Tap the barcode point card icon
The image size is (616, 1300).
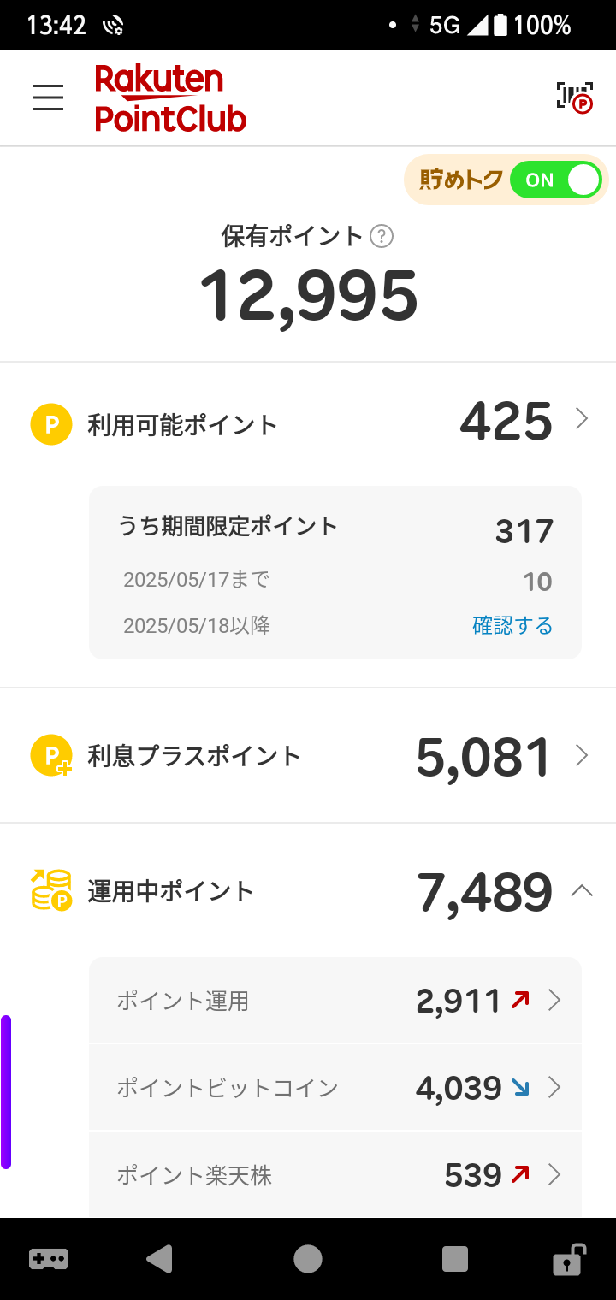pyautogui.click(x=574, y=97)
